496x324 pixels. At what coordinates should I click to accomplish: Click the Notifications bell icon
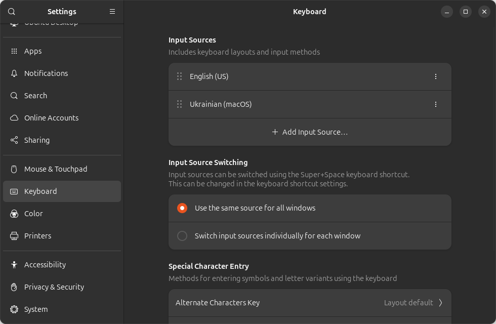click(x=14, y=73)
